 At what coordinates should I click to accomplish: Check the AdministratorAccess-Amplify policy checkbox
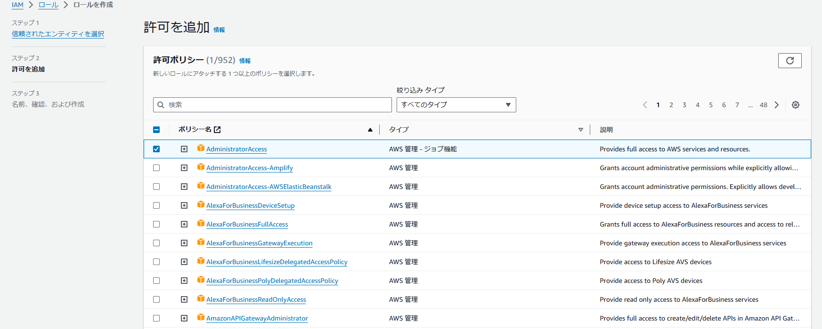pos(156,168)
